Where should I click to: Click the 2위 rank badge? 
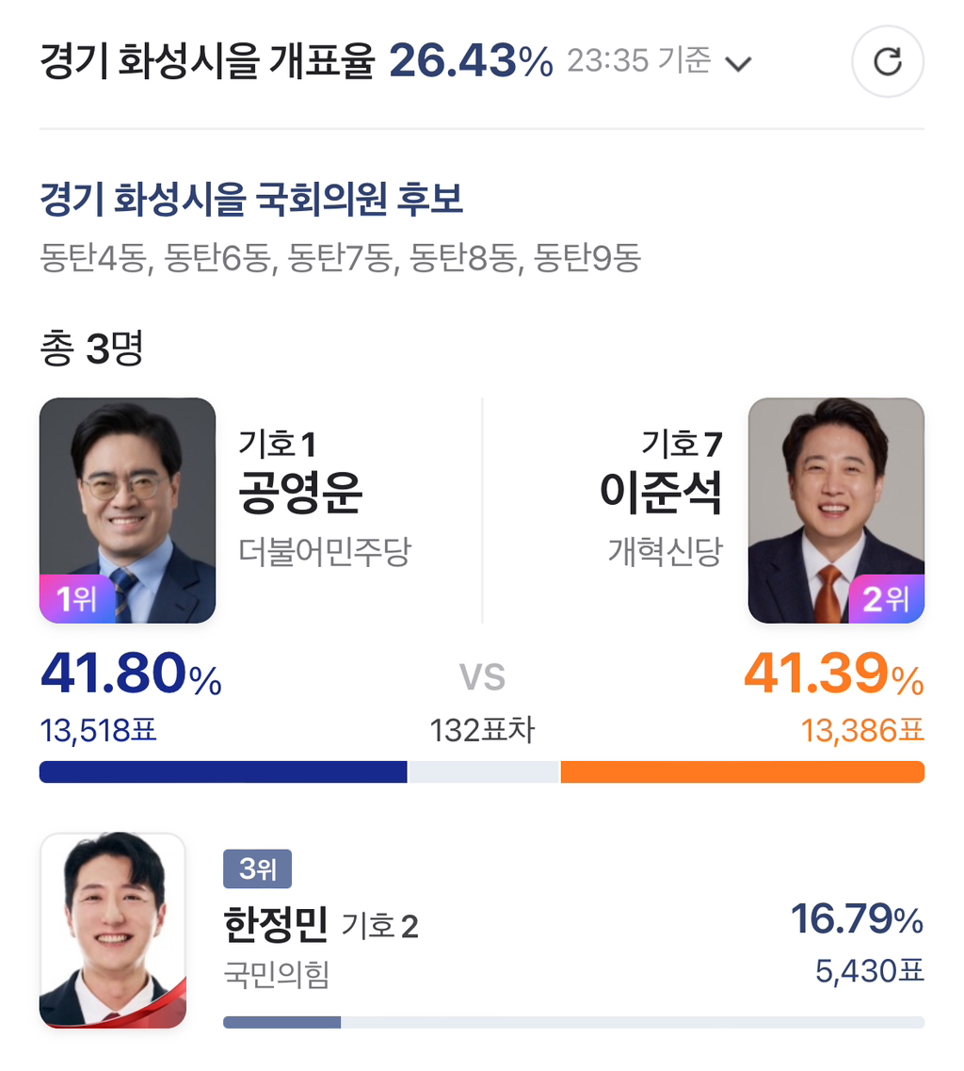coord(886,599)
